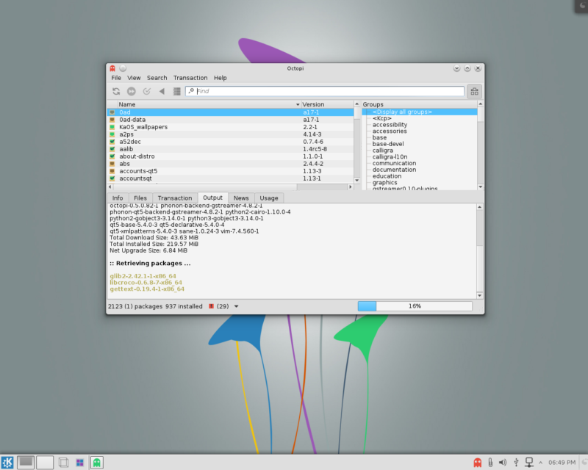Click the Groups column header

pyautogui.click(x=420, y=104)
